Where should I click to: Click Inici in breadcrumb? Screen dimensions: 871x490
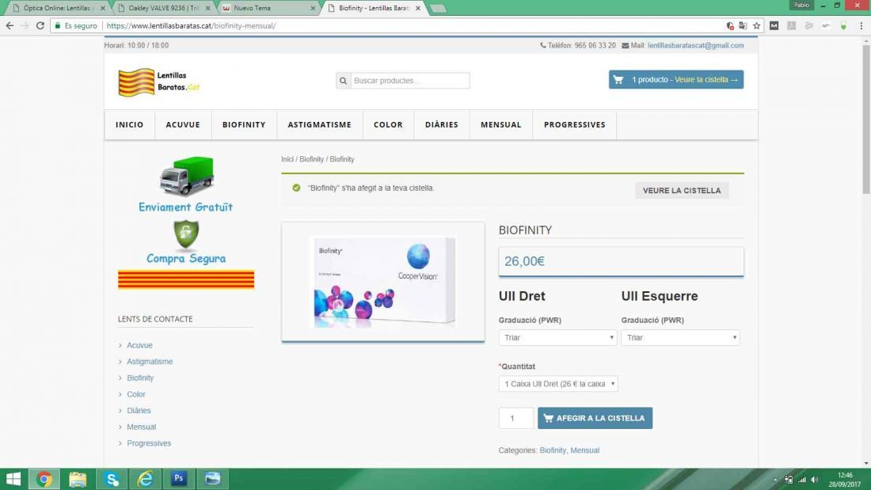[287, 159]
